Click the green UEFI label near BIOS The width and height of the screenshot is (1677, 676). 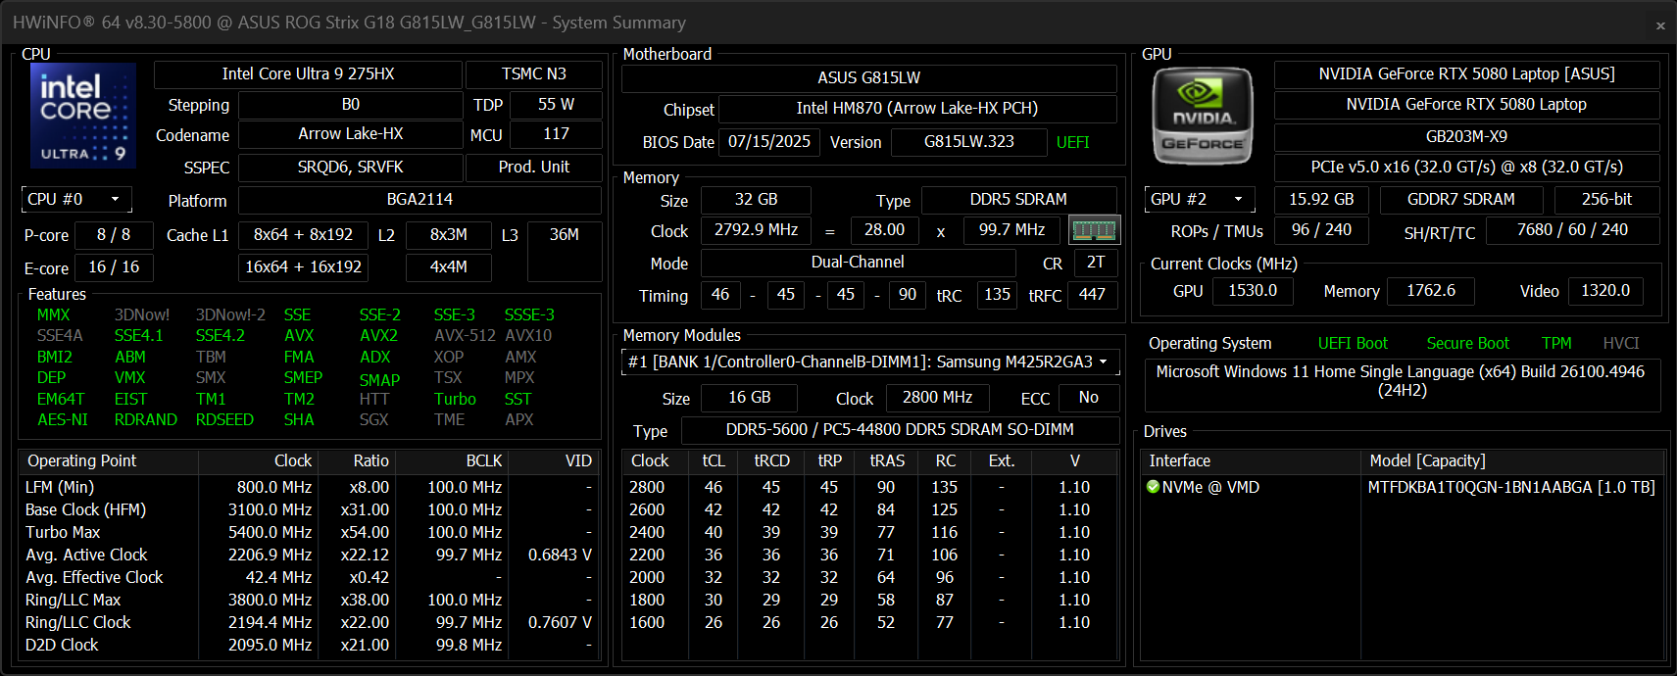(x=1073, y=143)
